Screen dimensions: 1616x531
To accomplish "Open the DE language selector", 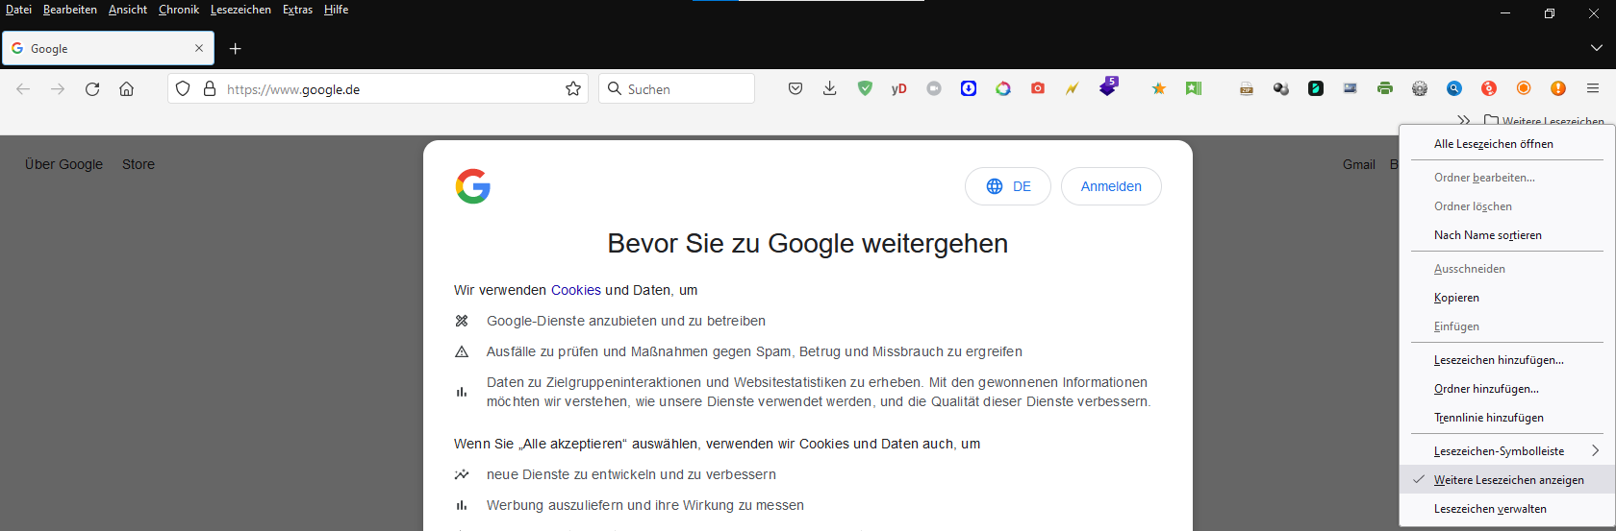I will click(x=1008, y=186).
